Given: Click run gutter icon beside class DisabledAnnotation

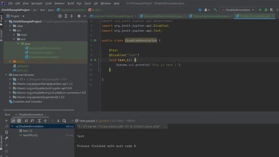Looking at the screenshot, I should (x=95, y=41).
